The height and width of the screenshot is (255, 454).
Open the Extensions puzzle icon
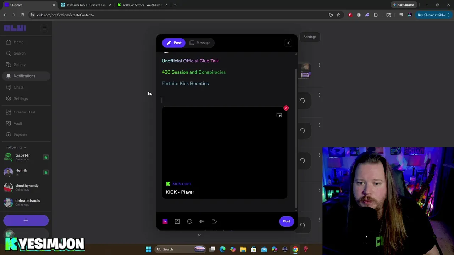pyautogui.click(x=376, y=15)
